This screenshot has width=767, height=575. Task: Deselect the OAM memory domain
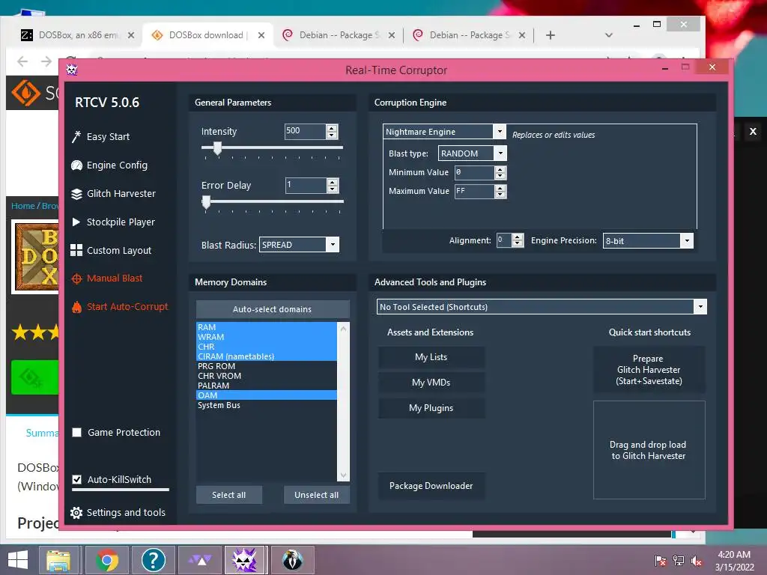click(x=267, y=395)
